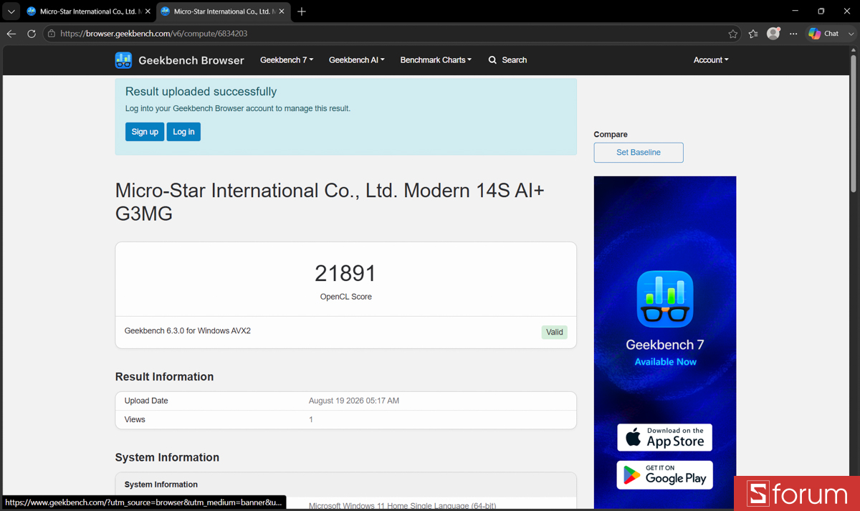Open browser settings and more menu

tap(793, 34)
